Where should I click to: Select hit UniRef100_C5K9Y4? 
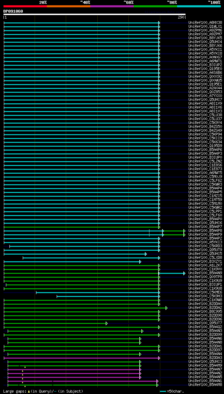pyautogui.click(x=205, y=123)
